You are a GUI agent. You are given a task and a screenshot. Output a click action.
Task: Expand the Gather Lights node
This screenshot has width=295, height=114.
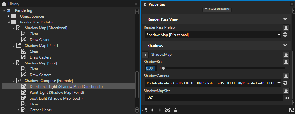(x=18, y=110)
